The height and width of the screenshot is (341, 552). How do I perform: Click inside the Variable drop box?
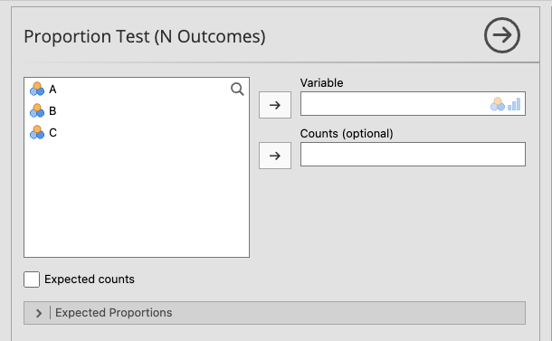395,104
